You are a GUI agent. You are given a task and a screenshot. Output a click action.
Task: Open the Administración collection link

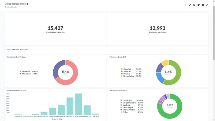(x=12, y=7)
